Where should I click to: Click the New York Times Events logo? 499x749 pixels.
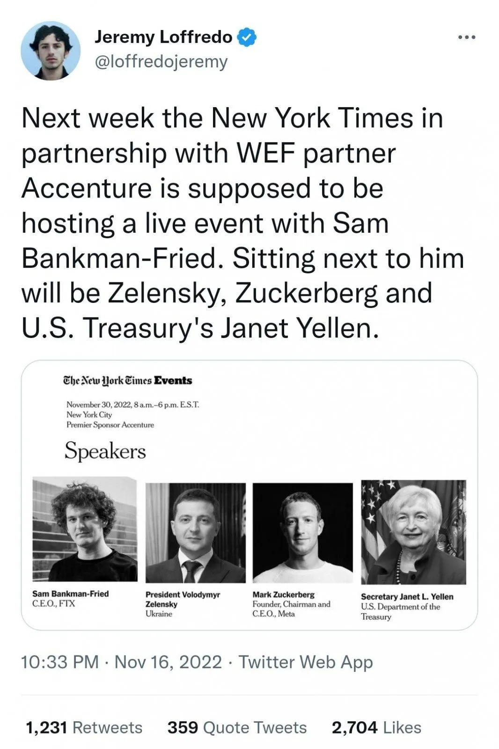(x=127, y=380)
